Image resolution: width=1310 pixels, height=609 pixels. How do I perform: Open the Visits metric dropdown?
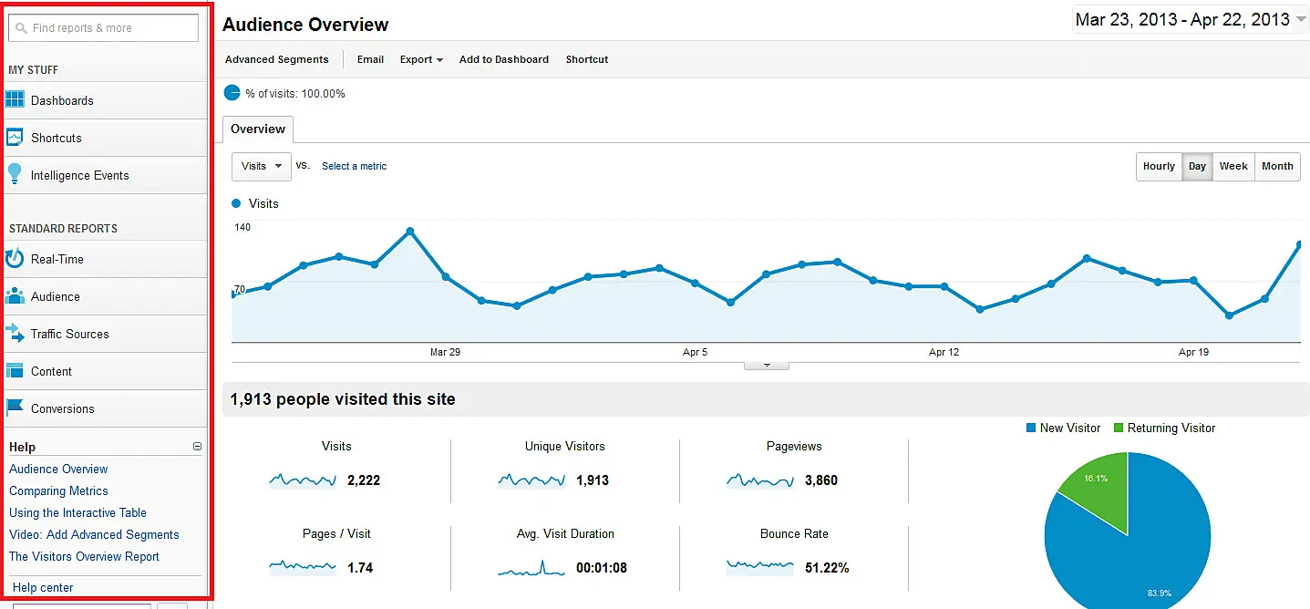pyautogui.click(x=261, y=166)
